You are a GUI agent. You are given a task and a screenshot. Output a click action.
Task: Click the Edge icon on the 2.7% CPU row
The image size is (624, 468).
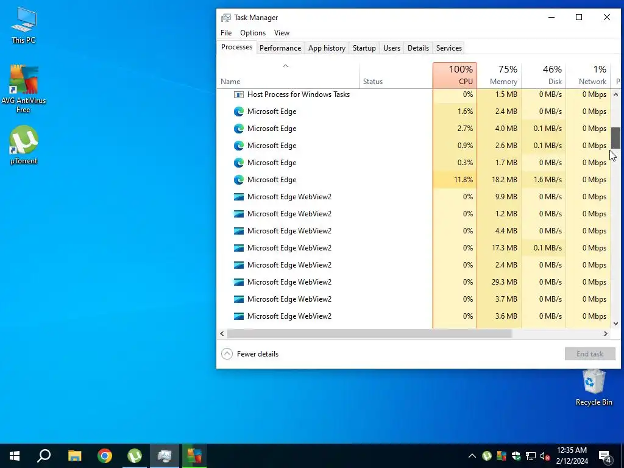pos(239,129)
